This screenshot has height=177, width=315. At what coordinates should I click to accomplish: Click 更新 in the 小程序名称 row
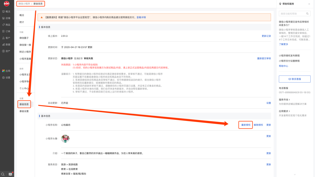point(269,125)
